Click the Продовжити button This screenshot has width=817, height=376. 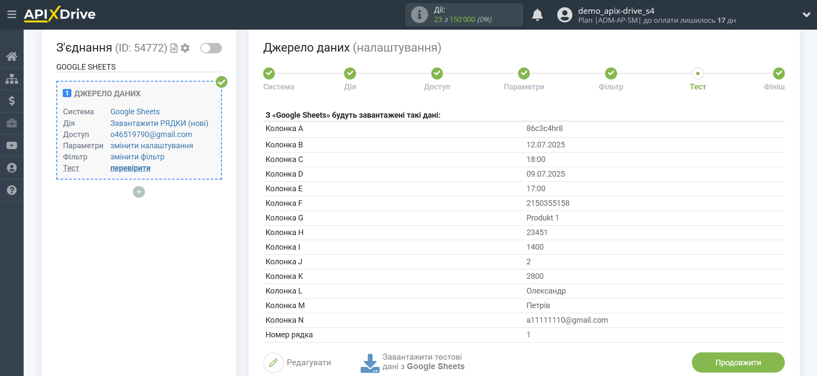point(738,363)
